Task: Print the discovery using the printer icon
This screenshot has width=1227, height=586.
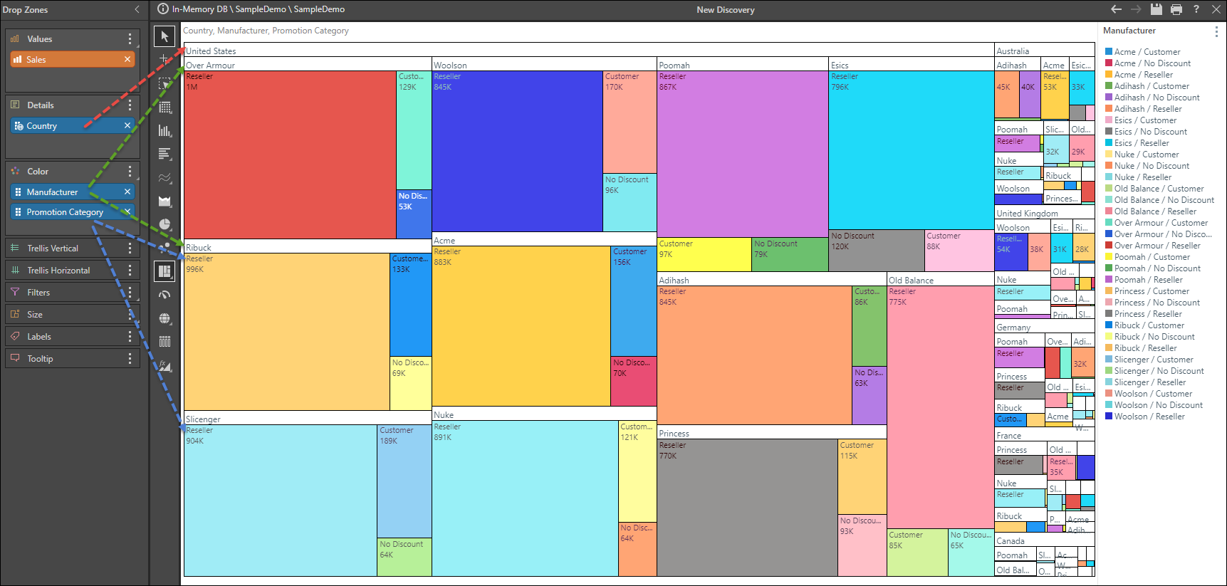Action: point(1176,9)
